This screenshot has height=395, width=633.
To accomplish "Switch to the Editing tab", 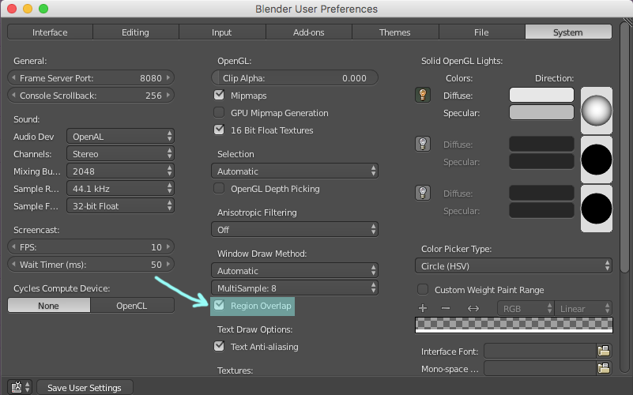I will (x=136, y=32).
